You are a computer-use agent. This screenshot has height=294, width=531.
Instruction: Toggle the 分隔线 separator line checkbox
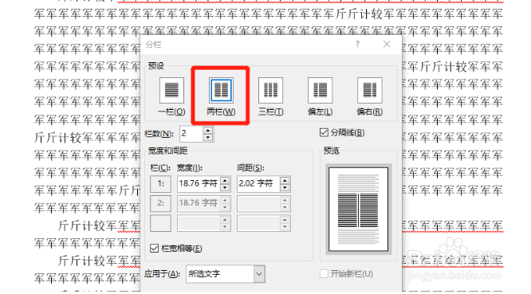point(324,132)
